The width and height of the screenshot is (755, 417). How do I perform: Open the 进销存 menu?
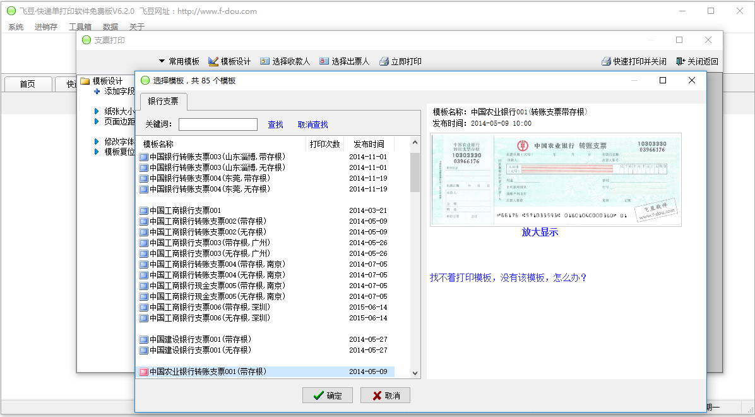pyautogui.click(x=46, y=27)
